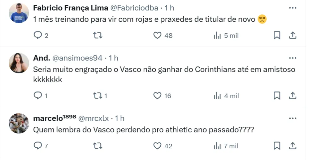The height and width of the screenshot is (160, 317).
Task: Click the timestamp on And.'s tweet
Action: tap(114, 58)
